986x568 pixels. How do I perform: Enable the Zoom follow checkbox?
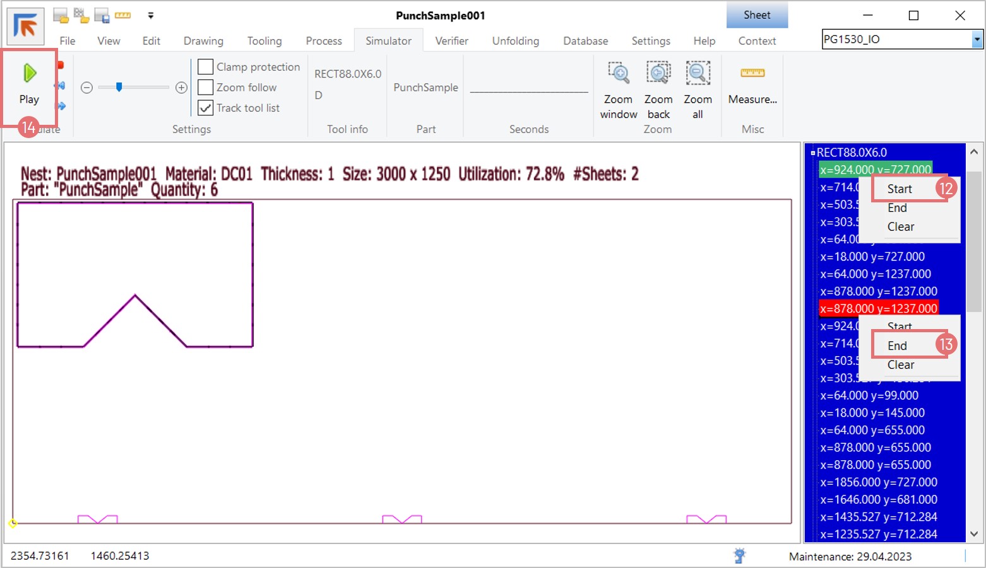(206, 87)
